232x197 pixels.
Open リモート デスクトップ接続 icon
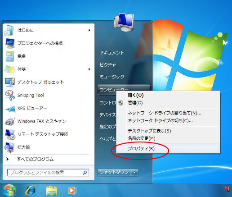click(10, 134)
